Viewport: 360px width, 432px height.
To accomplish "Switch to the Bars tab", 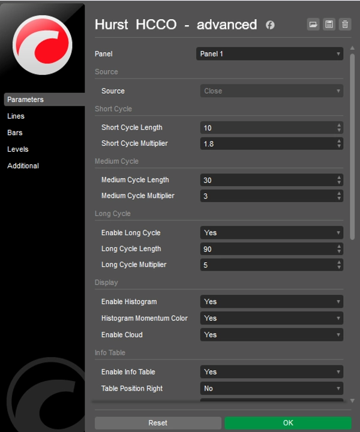I will (15, 133).
